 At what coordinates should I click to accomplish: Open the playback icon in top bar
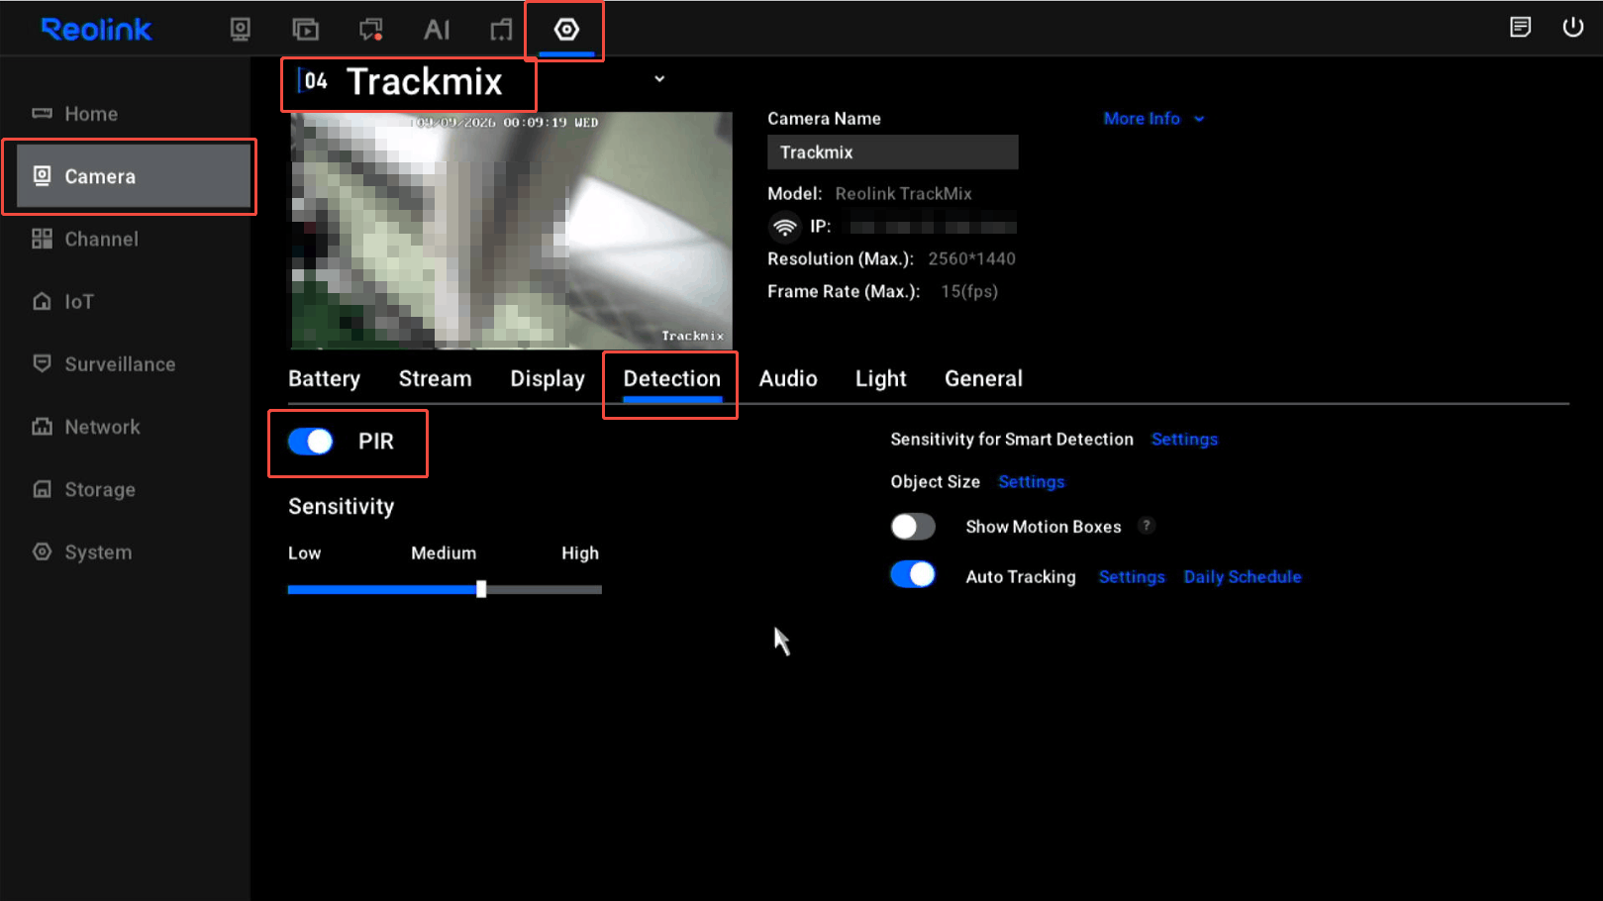pos(306,30)
